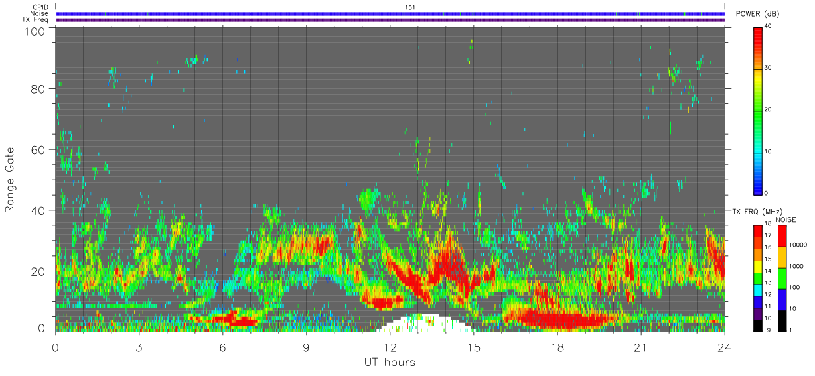The height and width of the screenshot is (376, 815).
Task: Click the 'POWER (dB)' legend title
Action: [757, 14]
